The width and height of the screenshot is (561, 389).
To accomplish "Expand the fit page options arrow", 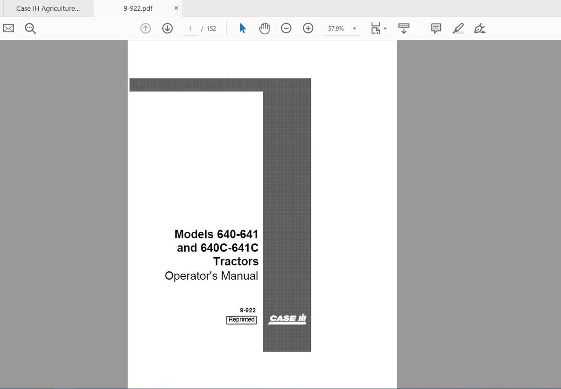I will point(385,29).
